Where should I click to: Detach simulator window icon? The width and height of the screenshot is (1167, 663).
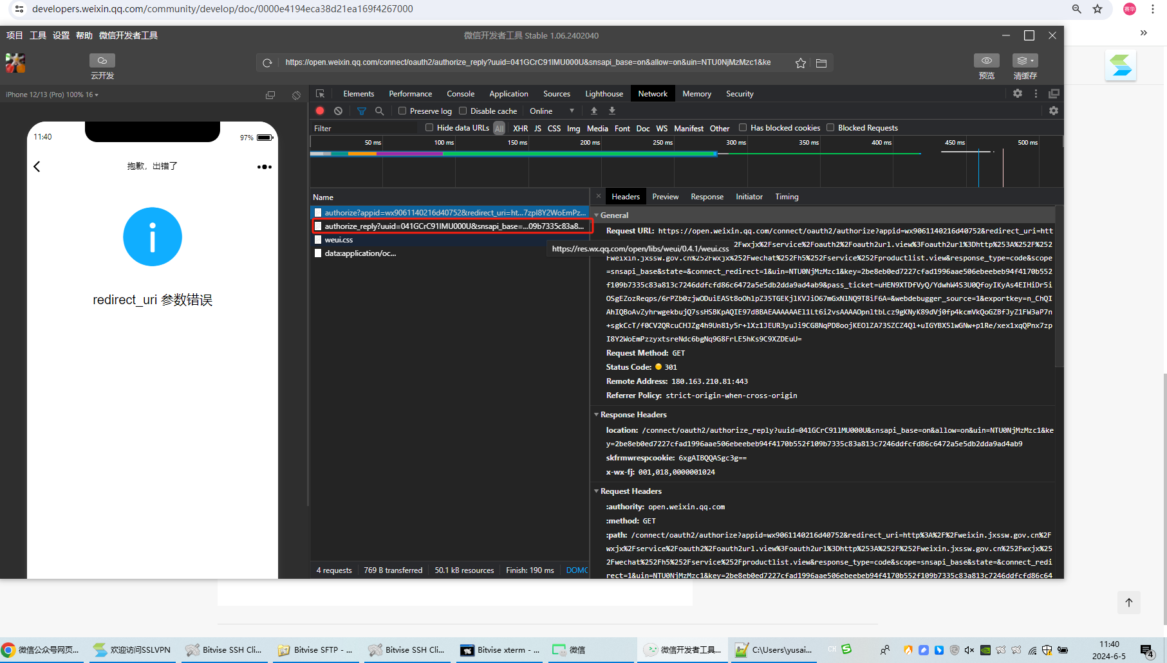pos(270,95)
